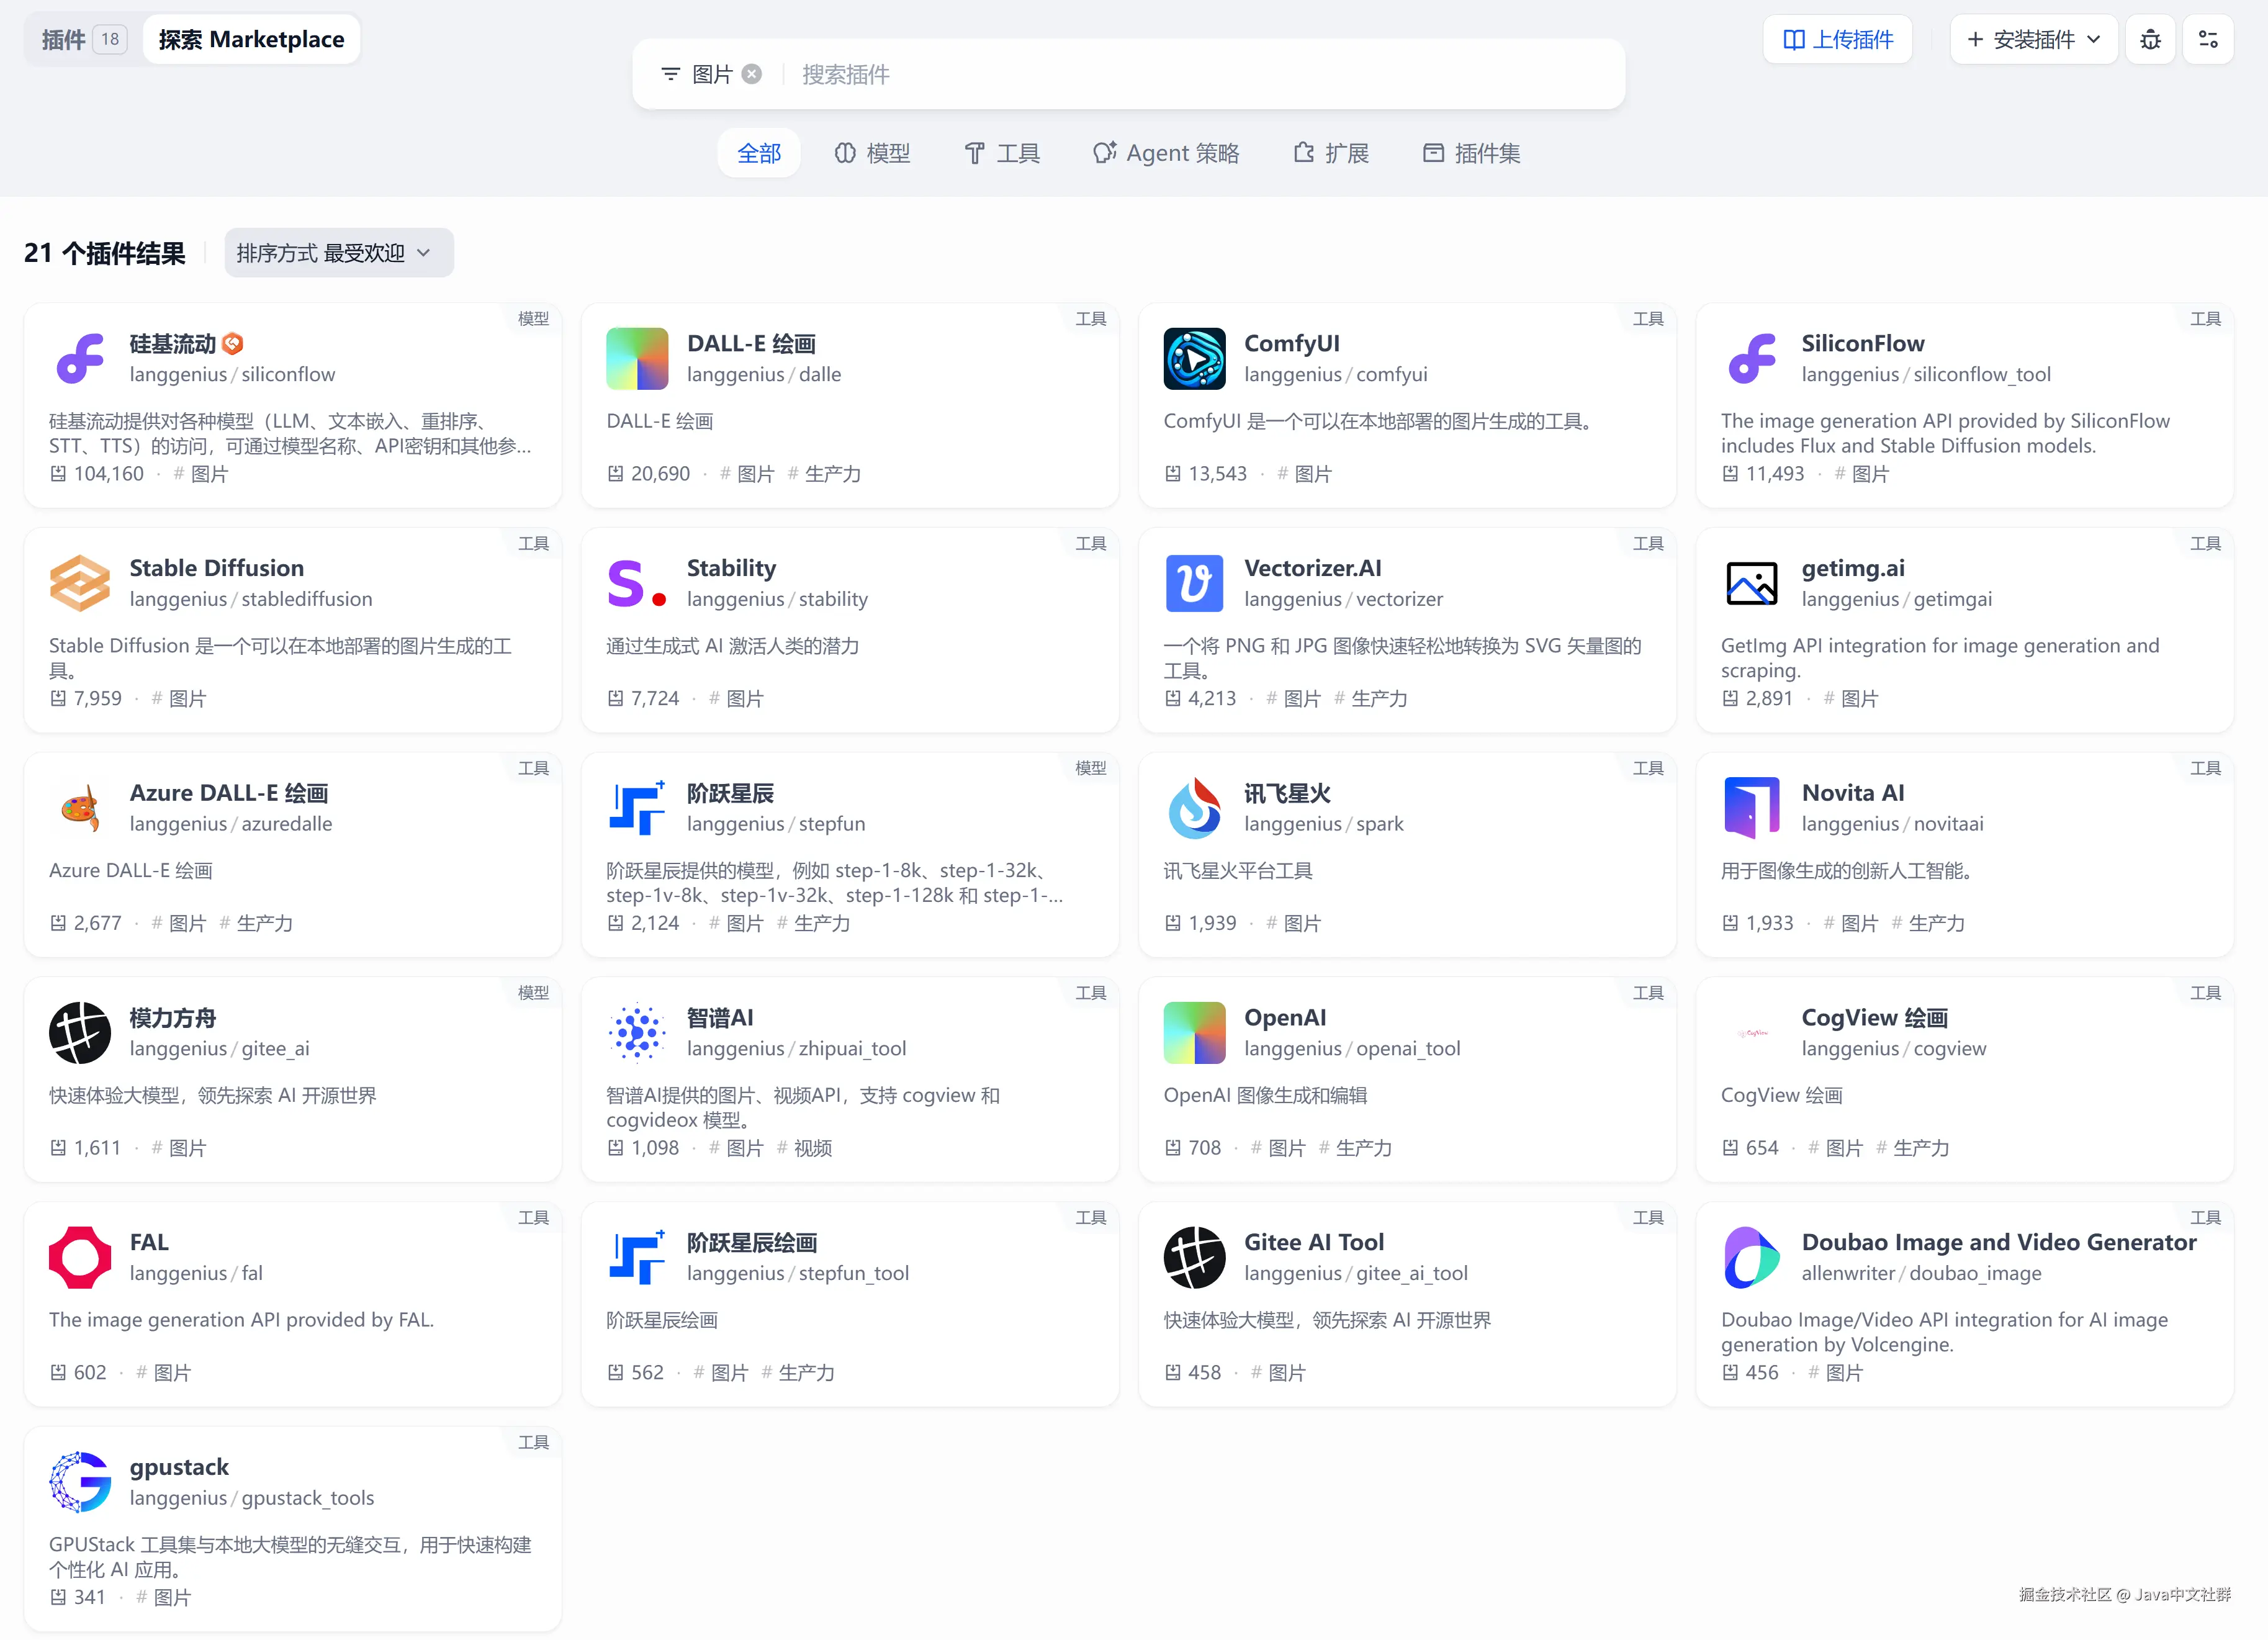The width and height of the screenshot is (2268, 1640).
Task: Click the gpustack plugin icon
Action: (x=80, y=1482)
